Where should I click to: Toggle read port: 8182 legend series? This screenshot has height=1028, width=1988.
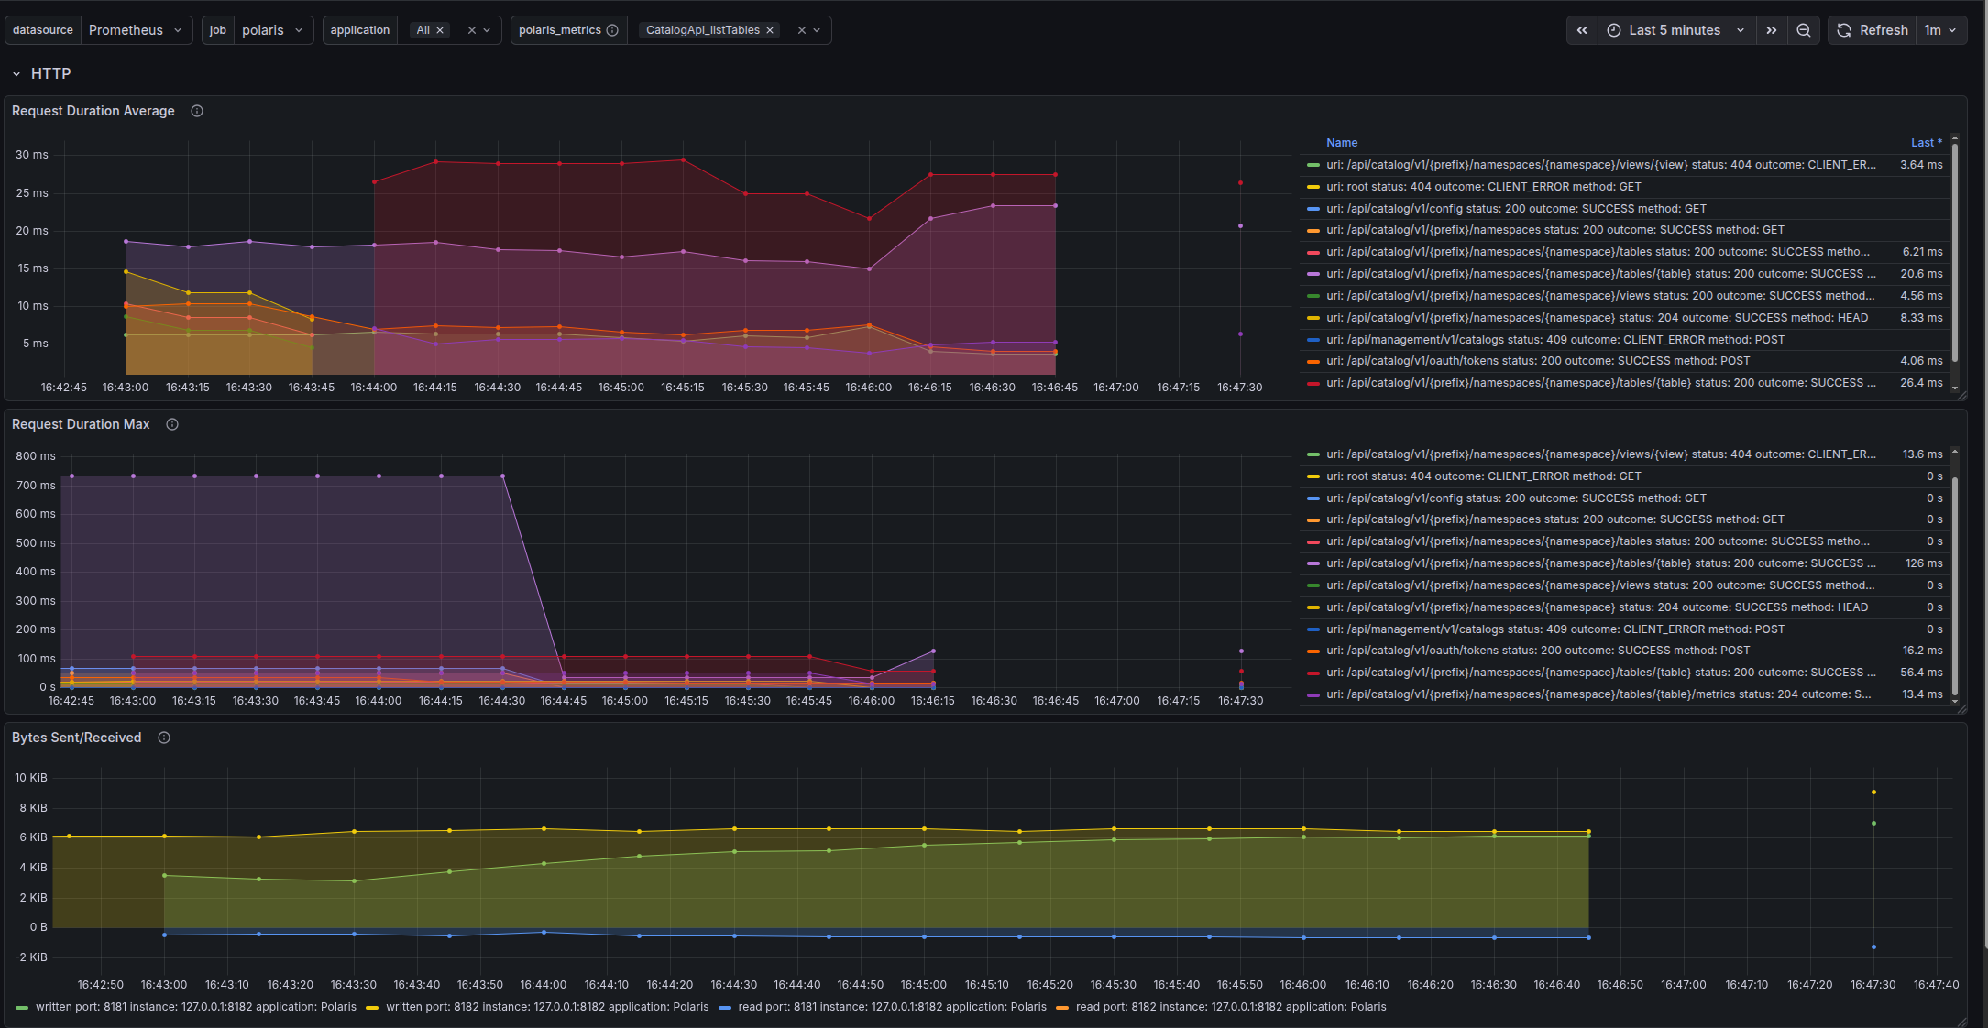(1221, 1007)
